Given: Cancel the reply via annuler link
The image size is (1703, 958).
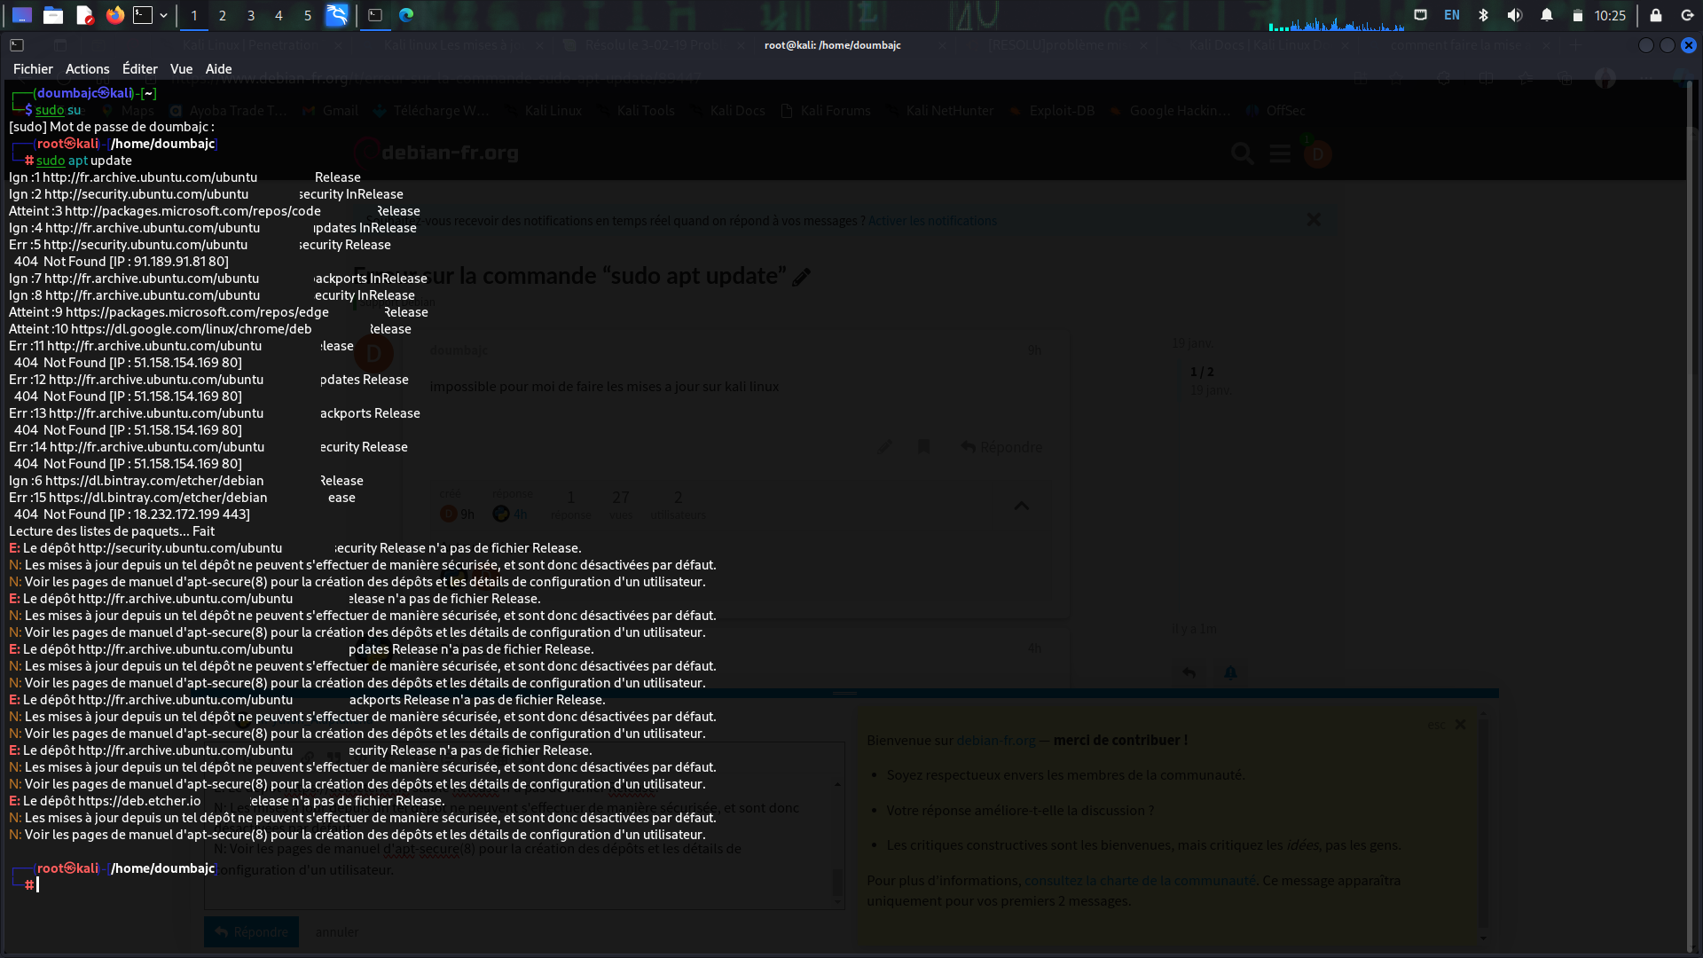Looking at the screenshot, I should (337, 932).
